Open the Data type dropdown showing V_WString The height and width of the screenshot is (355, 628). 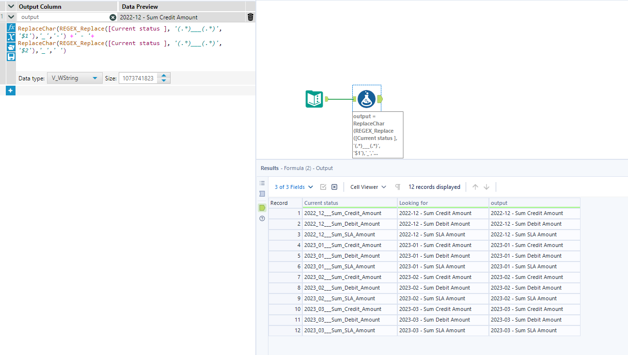(74, 77)
